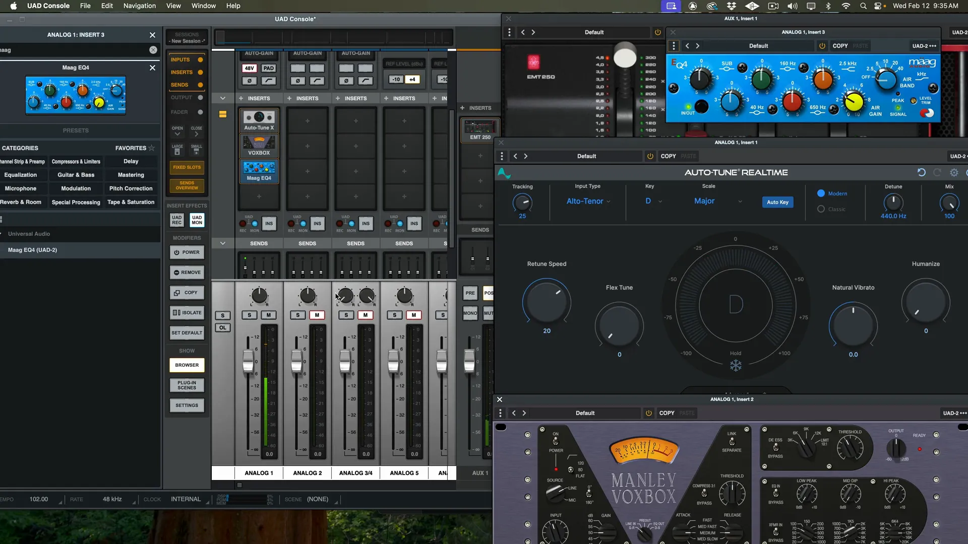This screenshot has height=544, width=968.
Task: Select Equalization category
Action: [x=20, y=175]
